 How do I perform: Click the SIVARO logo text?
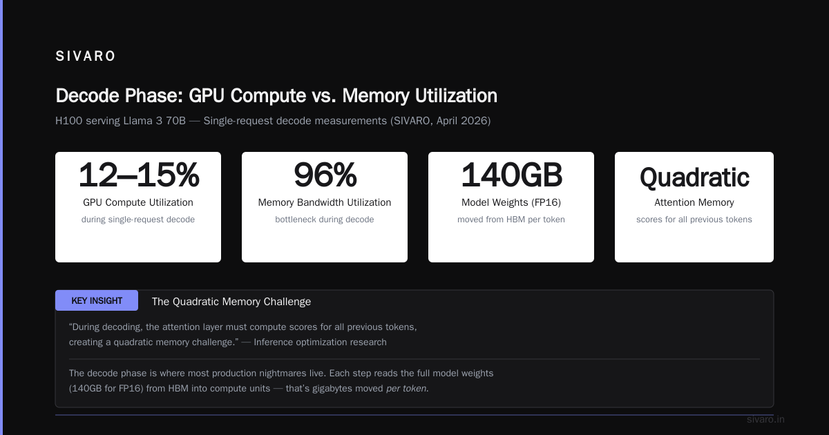coord(86,57)
